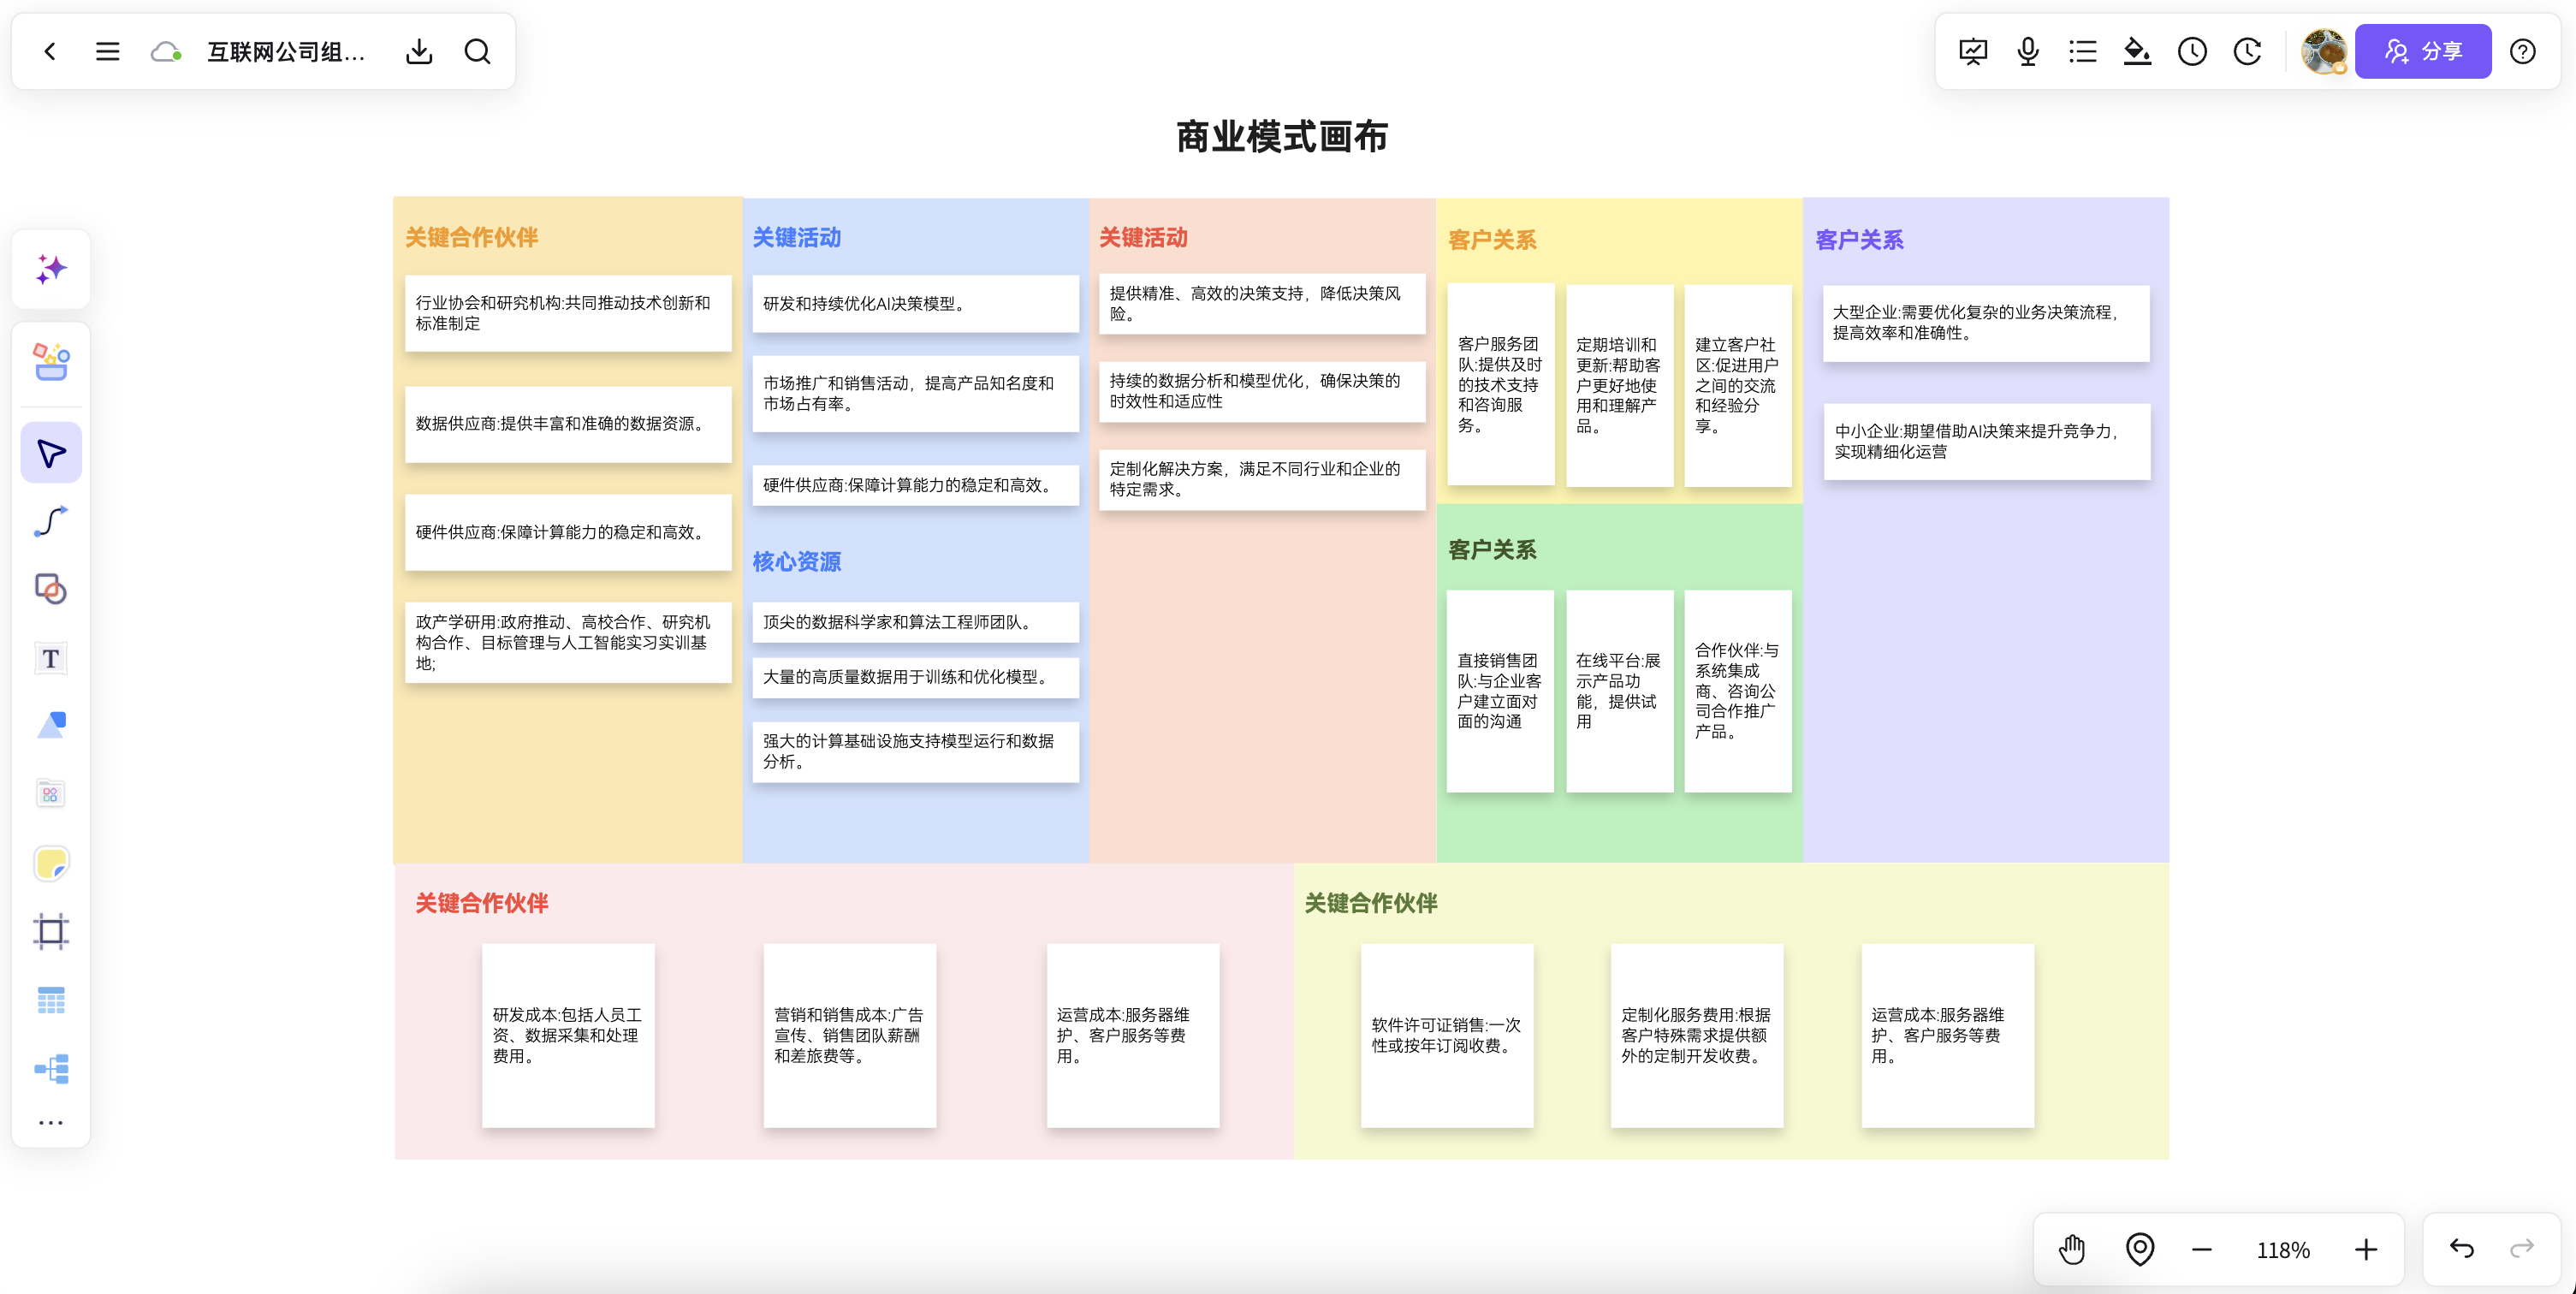Select card 建立客户社区

[1737, 385]
